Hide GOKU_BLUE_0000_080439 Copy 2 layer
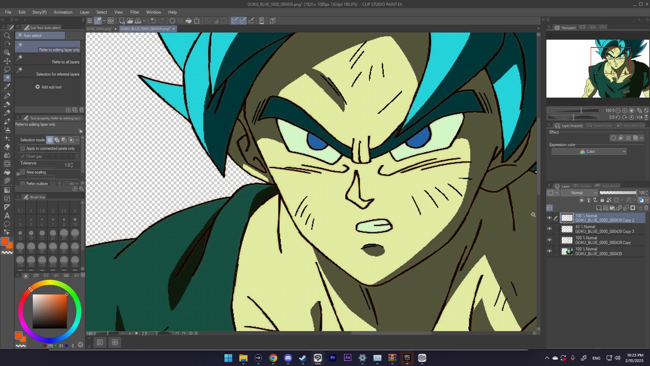Image resolution: width=650 pixels, height=366 pixels. (x=549, y=218)
